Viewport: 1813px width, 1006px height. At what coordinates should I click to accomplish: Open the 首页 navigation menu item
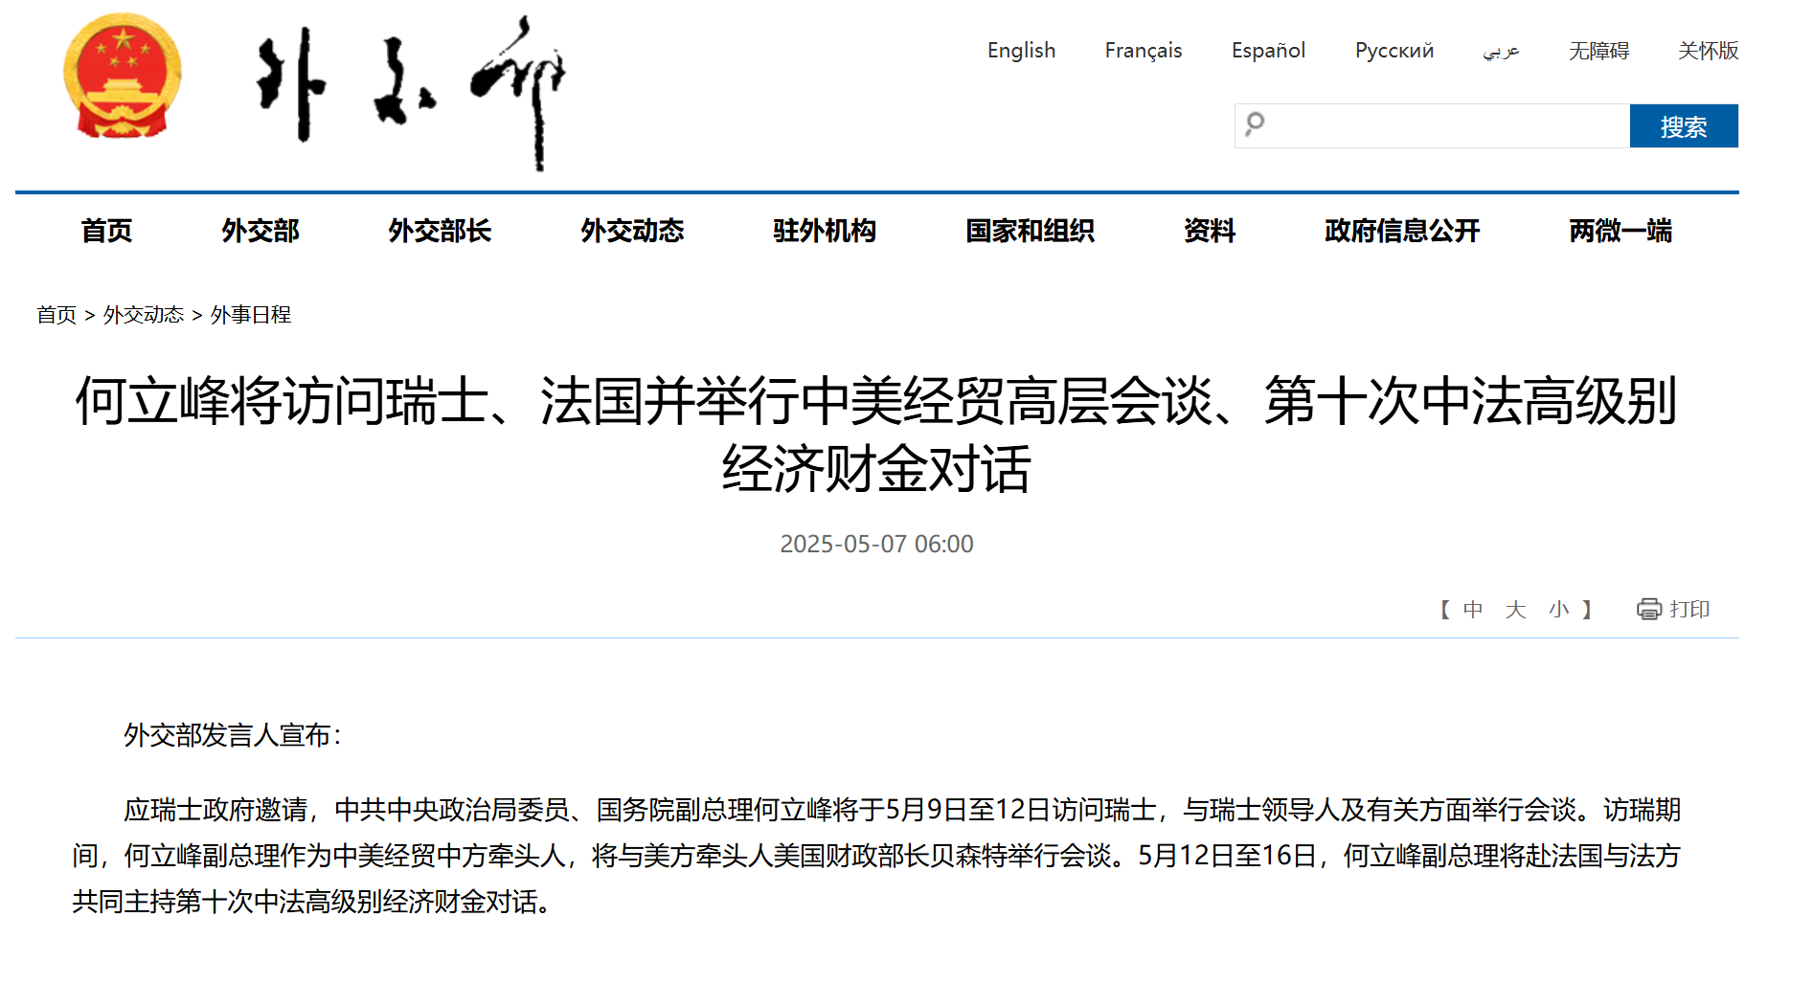[106, 231]
